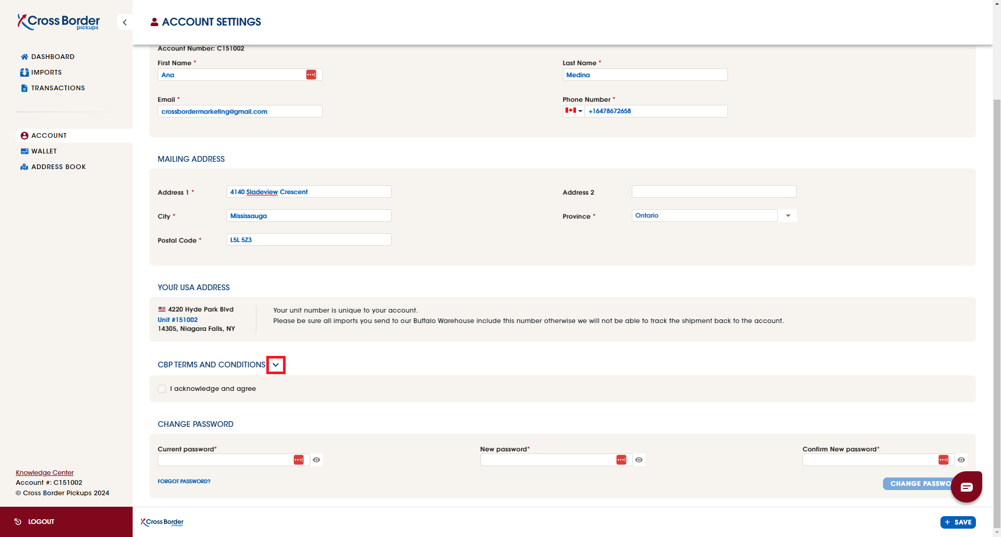Viewport: 1001px width, 537px height.
Task: Go to Imports in the sidebar
Action: [x=41, y=73]
